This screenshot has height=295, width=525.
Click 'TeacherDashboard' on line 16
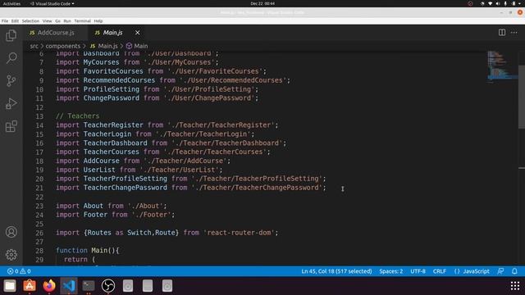(115, 143)
